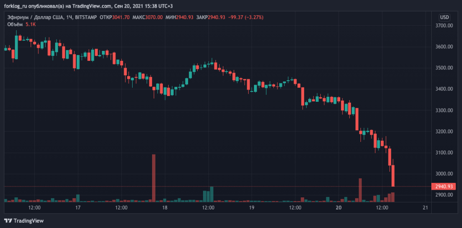Image resolution: width=462 pixels, height=228 pixels.
Task: Select the current price tag 2940.93
Action: click(443, 187)
